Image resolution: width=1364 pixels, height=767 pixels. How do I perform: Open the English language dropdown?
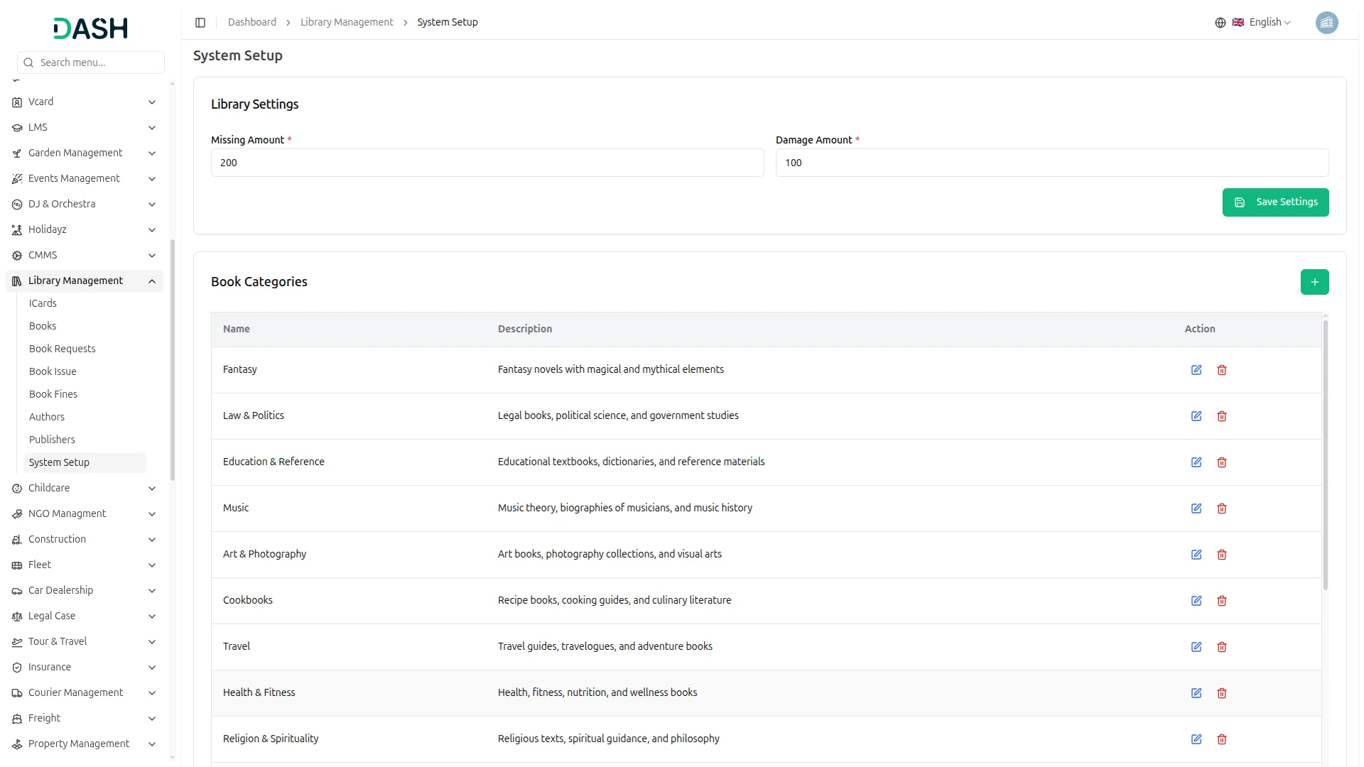[1269, 23]
